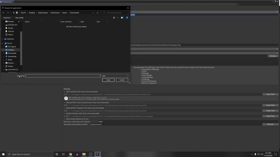The image size is (280, 157).
Task: Click the Open button
Action: [x=108, y=80]
